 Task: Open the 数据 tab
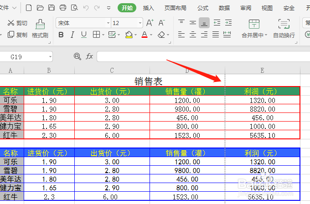[x=224, y=8]
